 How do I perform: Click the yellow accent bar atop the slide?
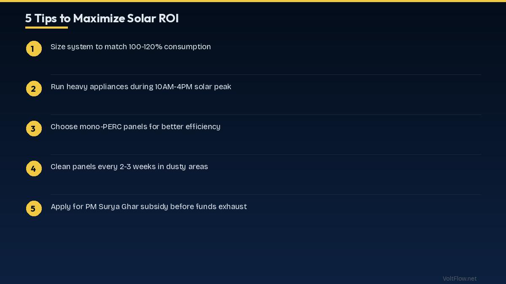pos(253,1)
